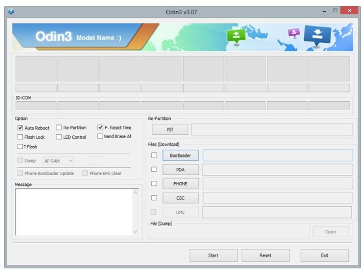Click the CSC file path field
This screenshot has width=363, height=269.
278,198
